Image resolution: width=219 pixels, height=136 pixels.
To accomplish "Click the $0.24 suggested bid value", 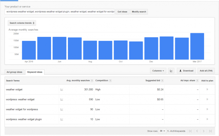I will coord(160,90).
